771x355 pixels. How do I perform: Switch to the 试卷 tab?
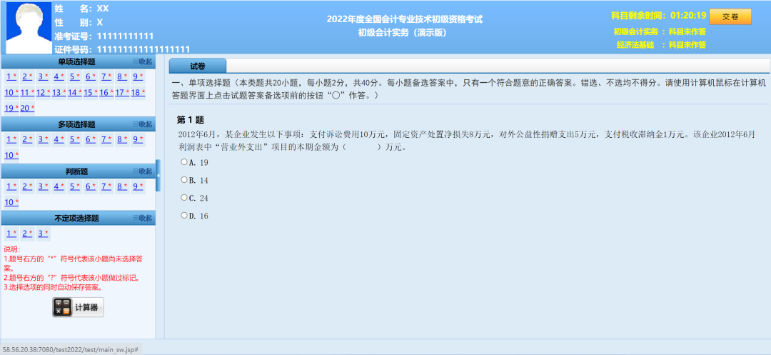198,66
